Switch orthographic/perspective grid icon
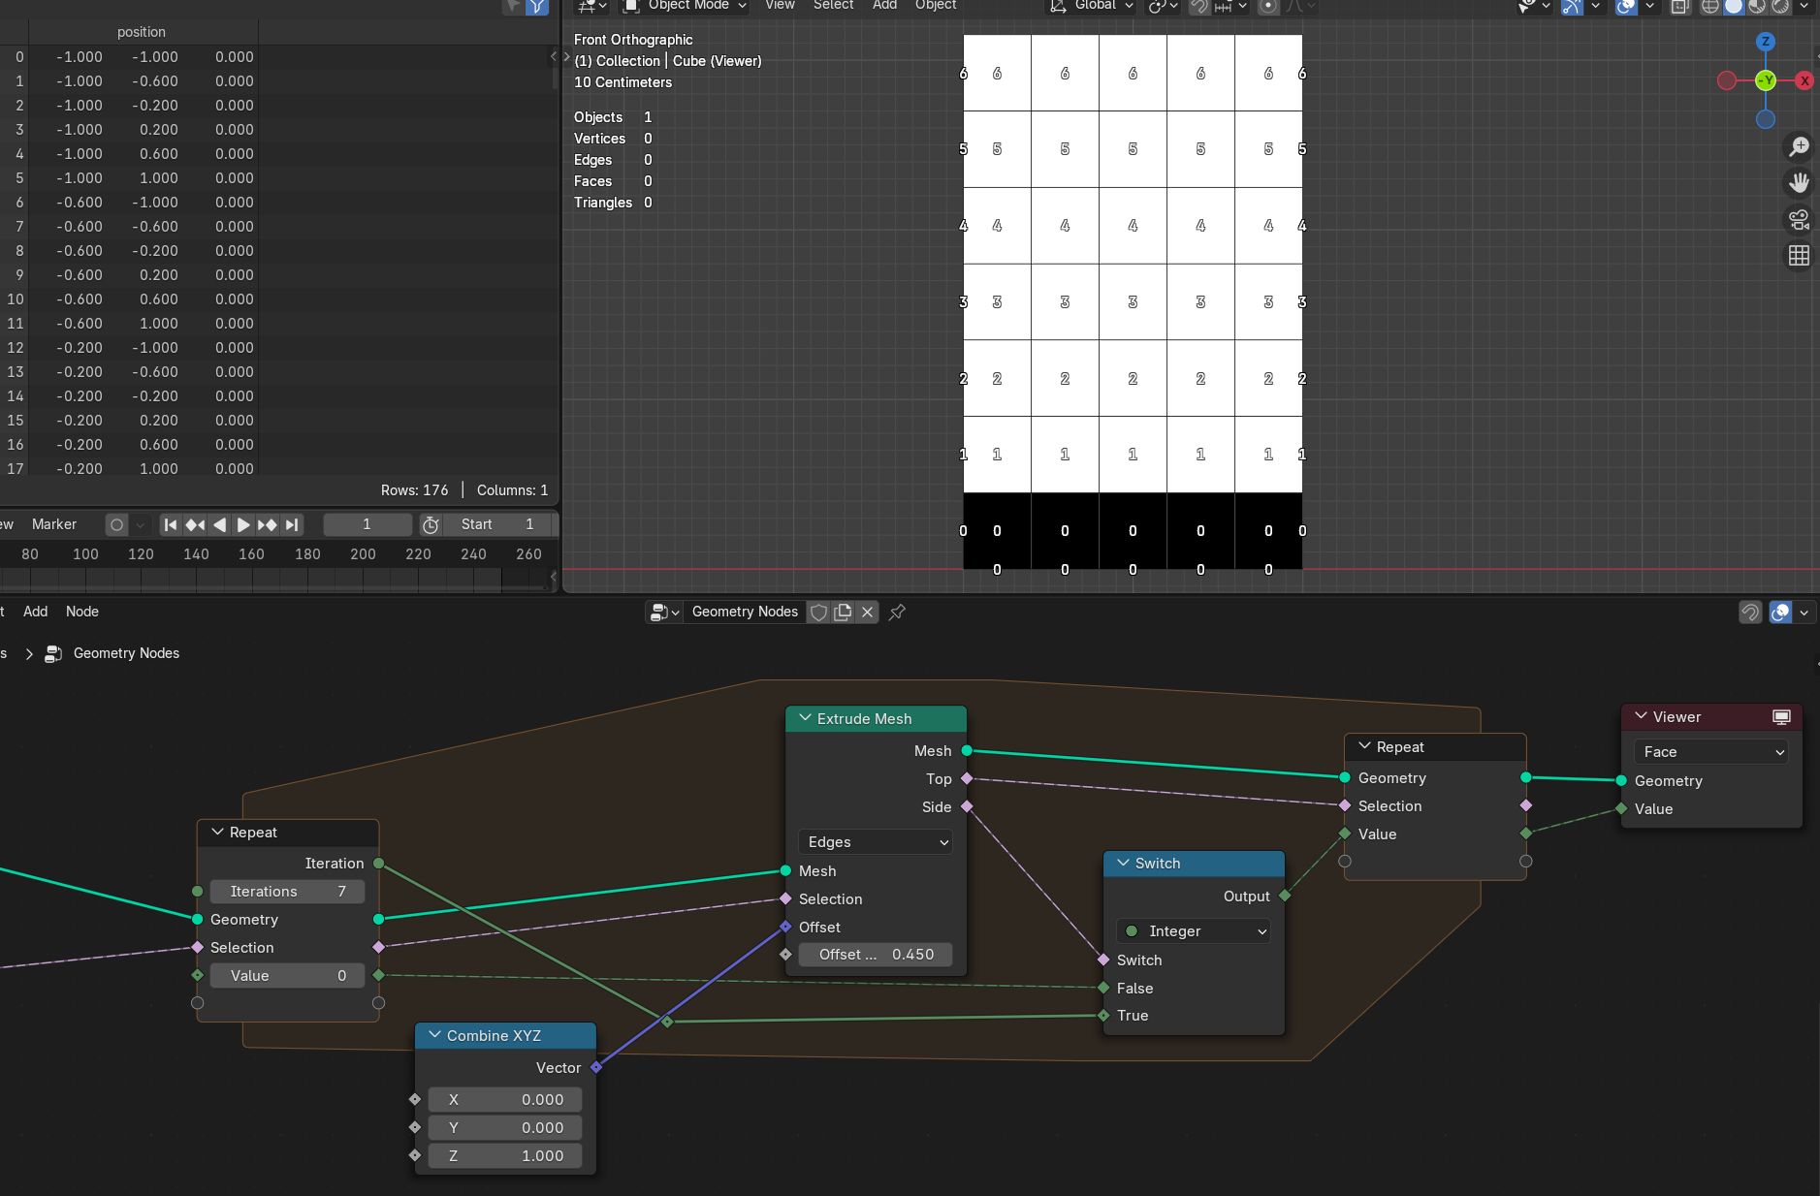 pos(1799,255)
